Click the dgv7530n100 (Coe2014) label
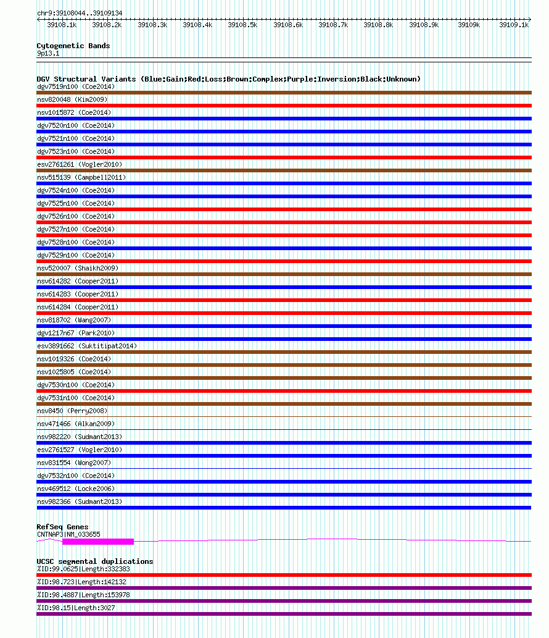 click(x=76, y=385)
